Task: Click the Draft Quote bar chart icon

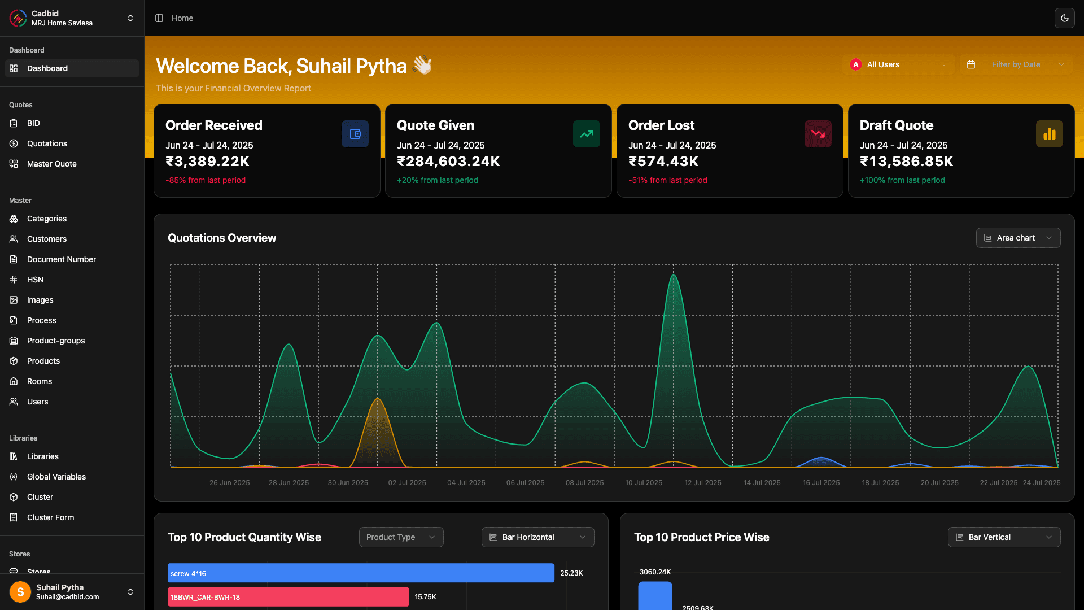Action: pyautogui.click(x=1049, y=134)
